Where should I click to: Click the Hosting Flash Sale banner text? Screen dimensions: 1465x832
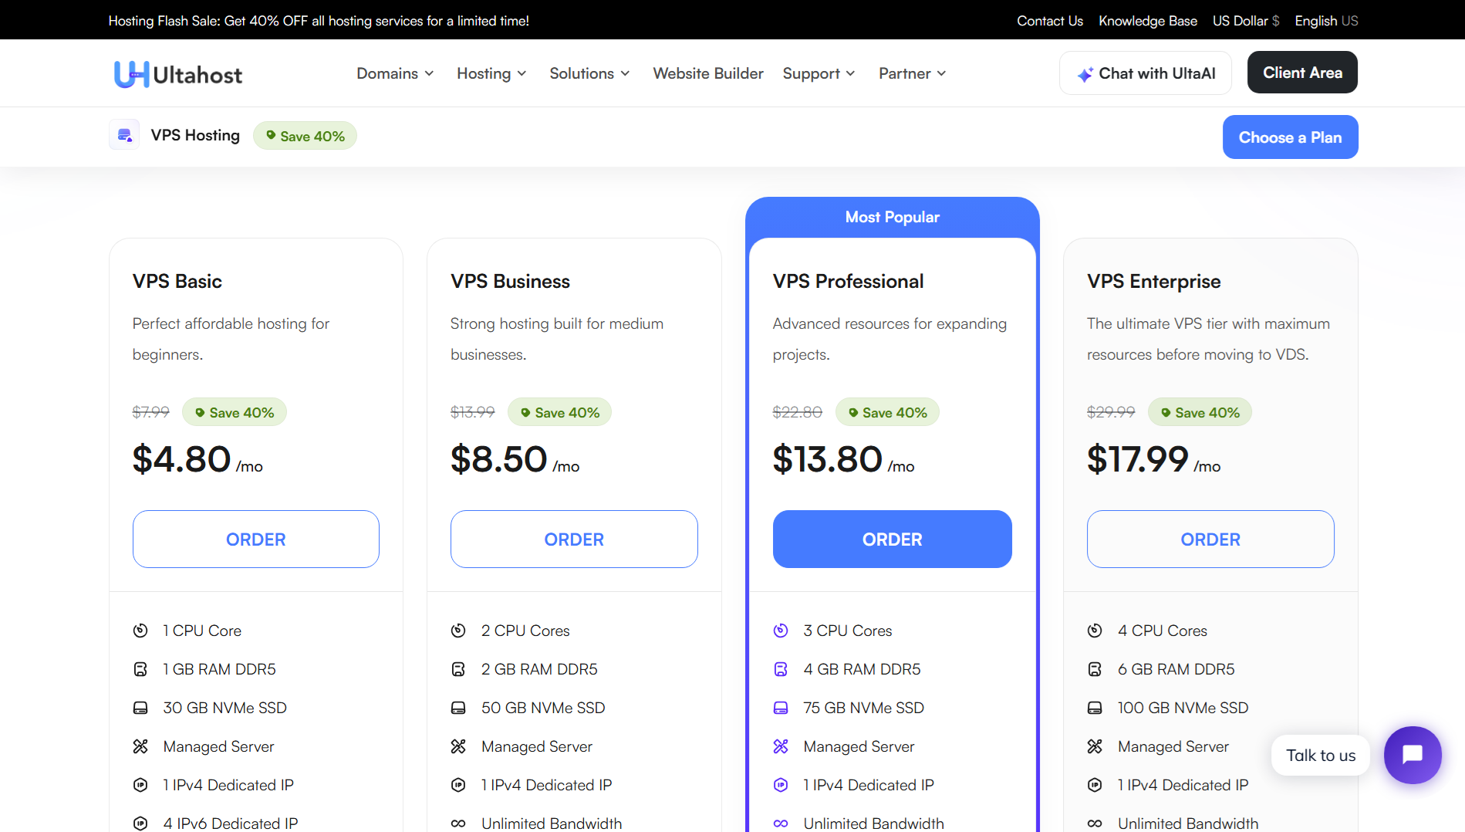319,21
